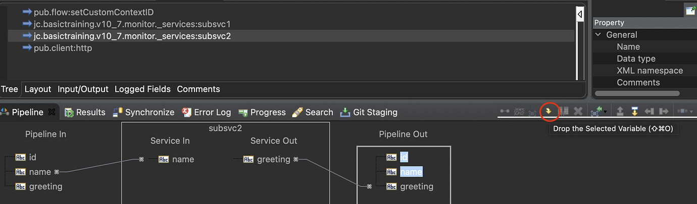Select the pub.flow:setCustomContextID step
697x204 pixels.
point(93,12)
